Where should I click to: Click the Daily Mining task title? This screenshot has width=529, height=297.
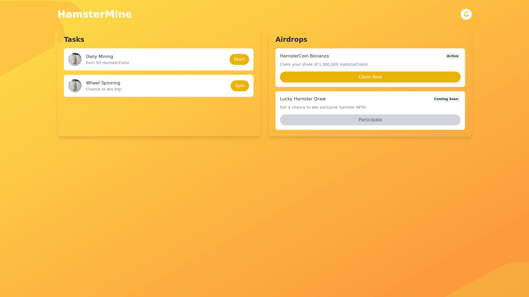(99, 57)
